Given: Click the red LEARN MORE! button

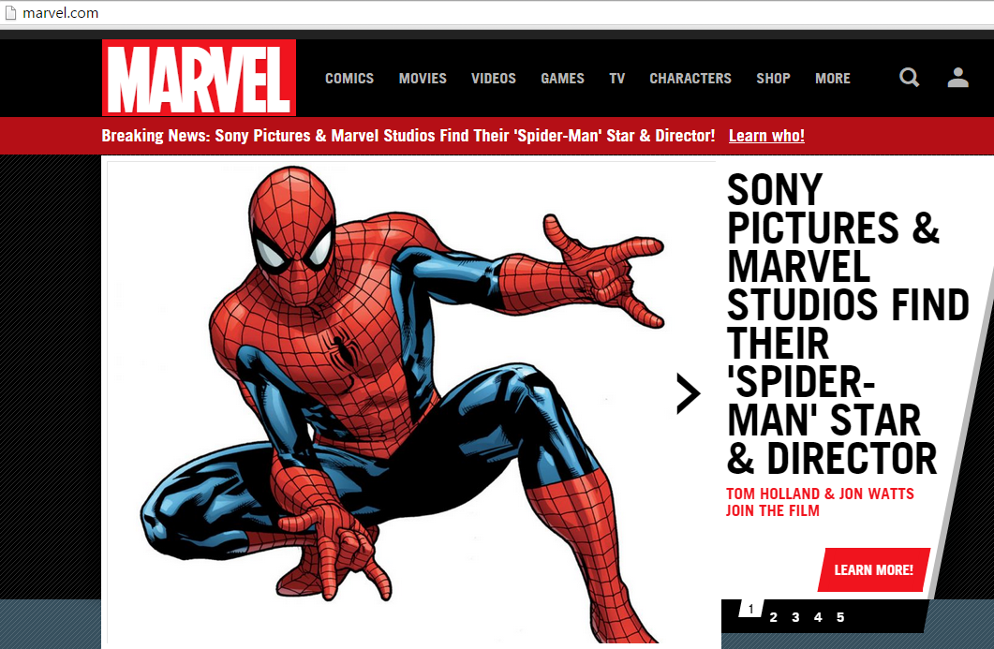Looking at the screenshot, I should point(873,569).
